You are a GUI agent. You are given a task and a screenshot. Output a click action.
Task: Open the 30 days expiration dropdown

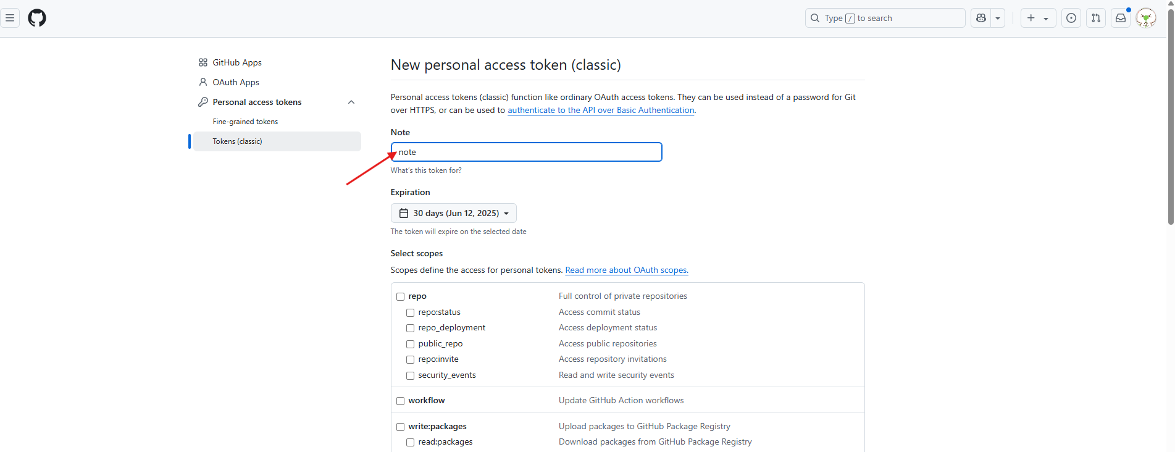click(454, 213)
